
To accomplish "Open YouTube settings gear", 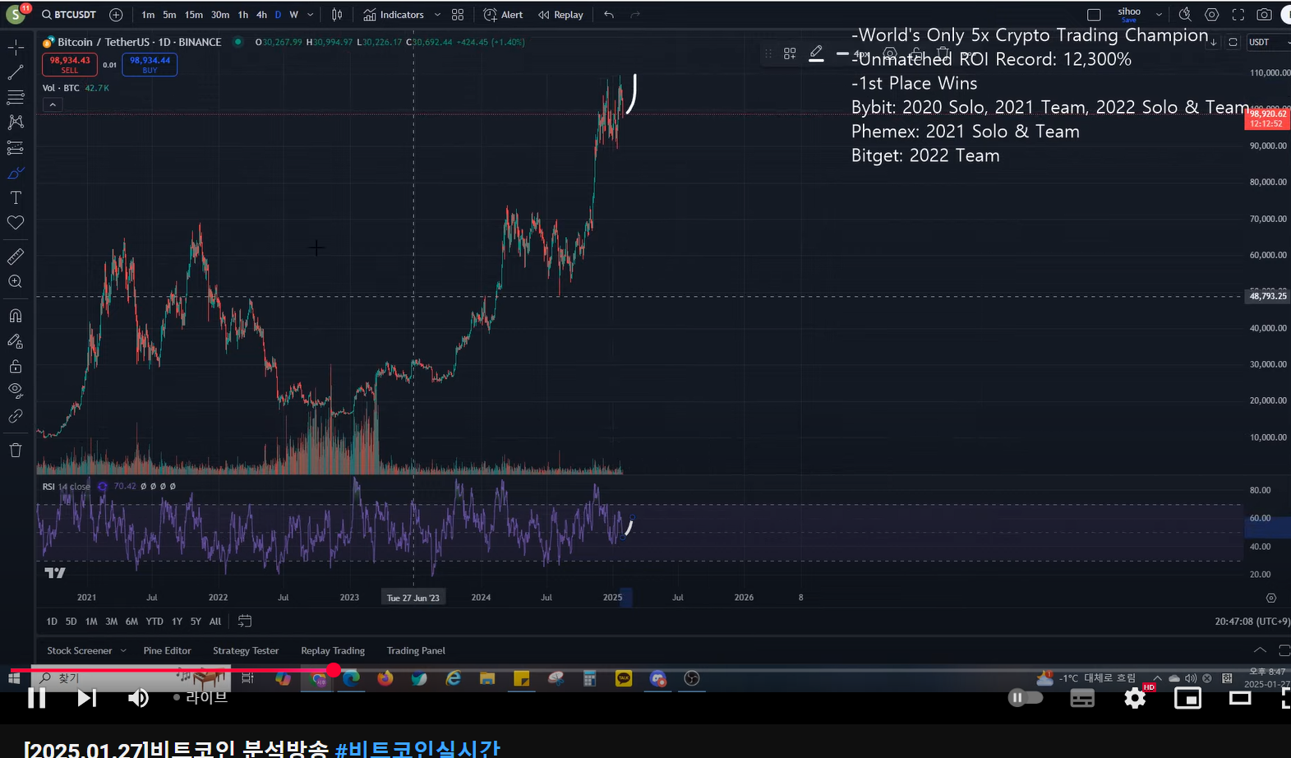I will (x=1135, y=698).
